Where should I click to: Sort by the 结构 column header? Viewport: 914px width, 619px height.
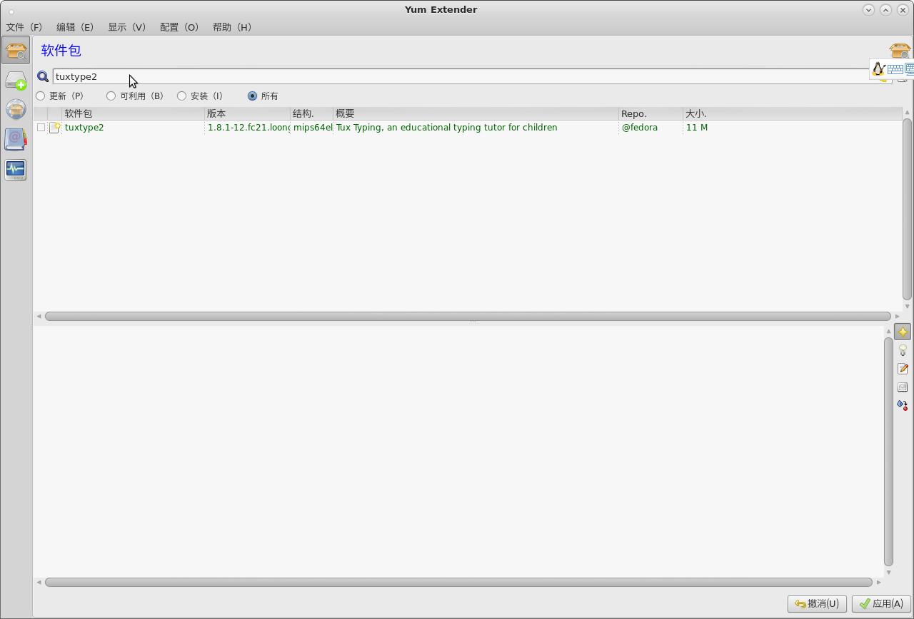click(312, 113)
